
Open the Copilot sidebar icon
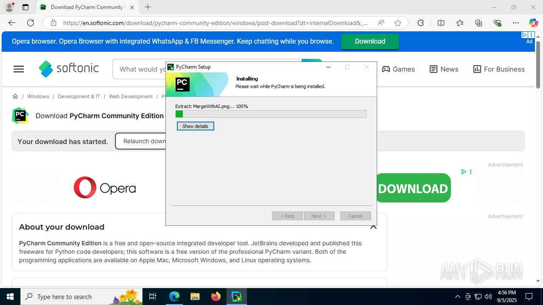coord(533,23)
